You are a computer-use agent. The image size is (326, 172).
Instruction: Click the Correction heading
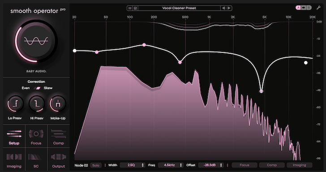click(36, 82)
